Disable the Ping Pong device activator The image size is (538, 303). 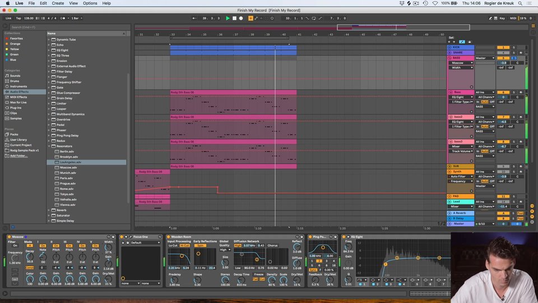(x=310, y=237)
